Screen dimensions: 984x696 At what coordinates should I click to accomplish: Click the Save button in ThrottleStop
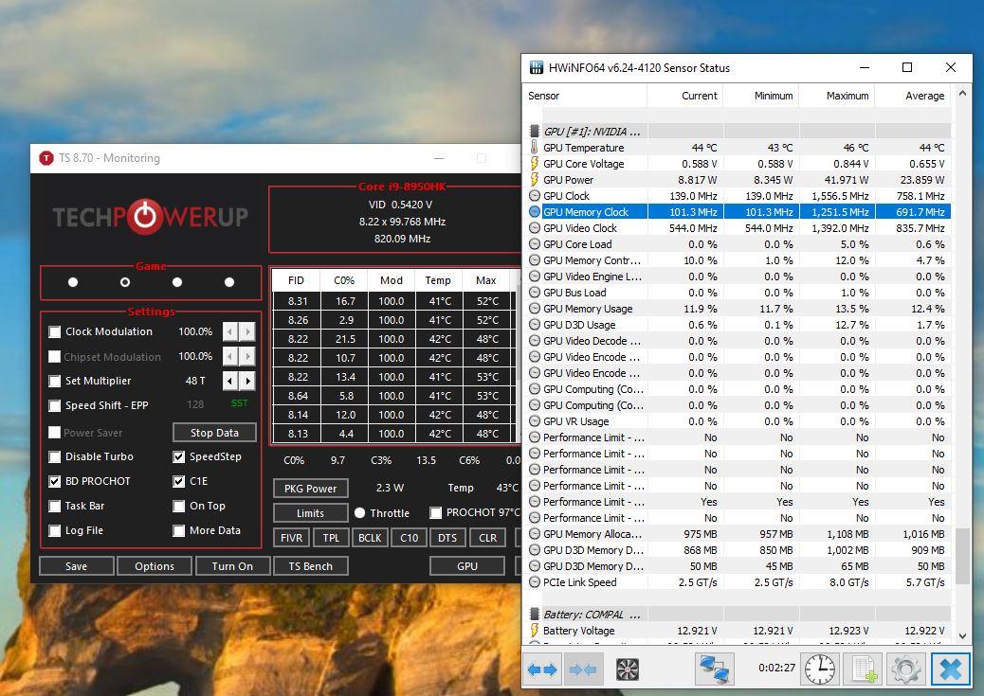pos(77,566)
